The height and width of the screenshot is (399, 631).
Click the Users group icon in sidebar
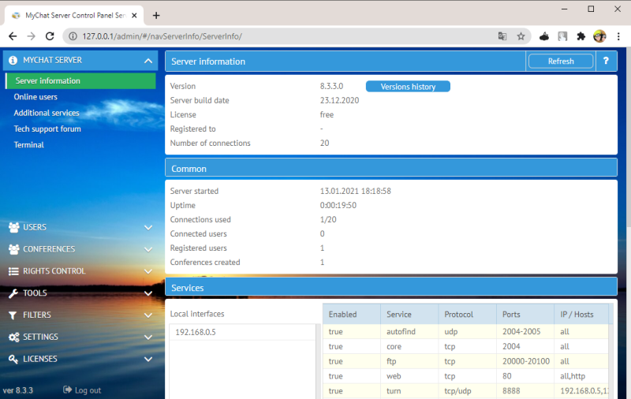tap(13, 227)
